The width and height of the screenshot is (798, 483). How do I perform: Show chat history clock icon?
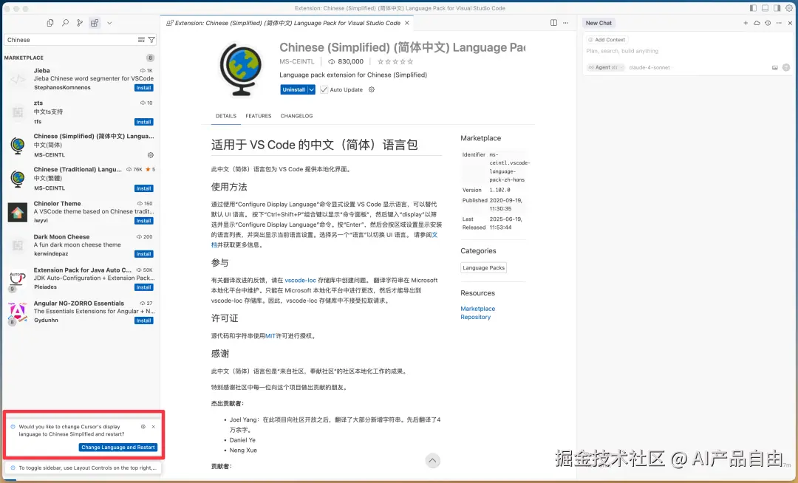(768, 23)
